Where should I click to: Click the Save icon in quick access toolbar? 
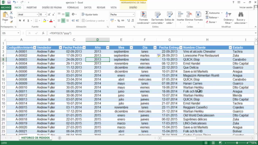[x=9, y=2]
